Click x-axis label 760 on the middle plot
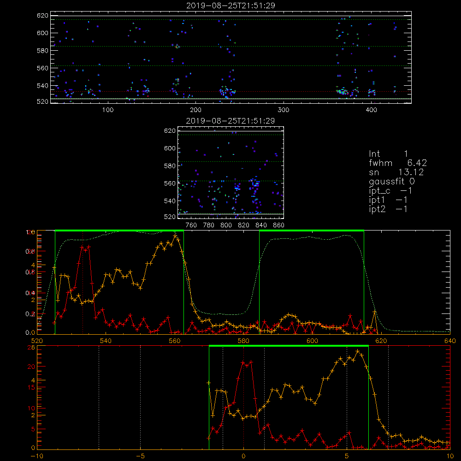This screenshot has width=461, height=461. pos(191,225)
